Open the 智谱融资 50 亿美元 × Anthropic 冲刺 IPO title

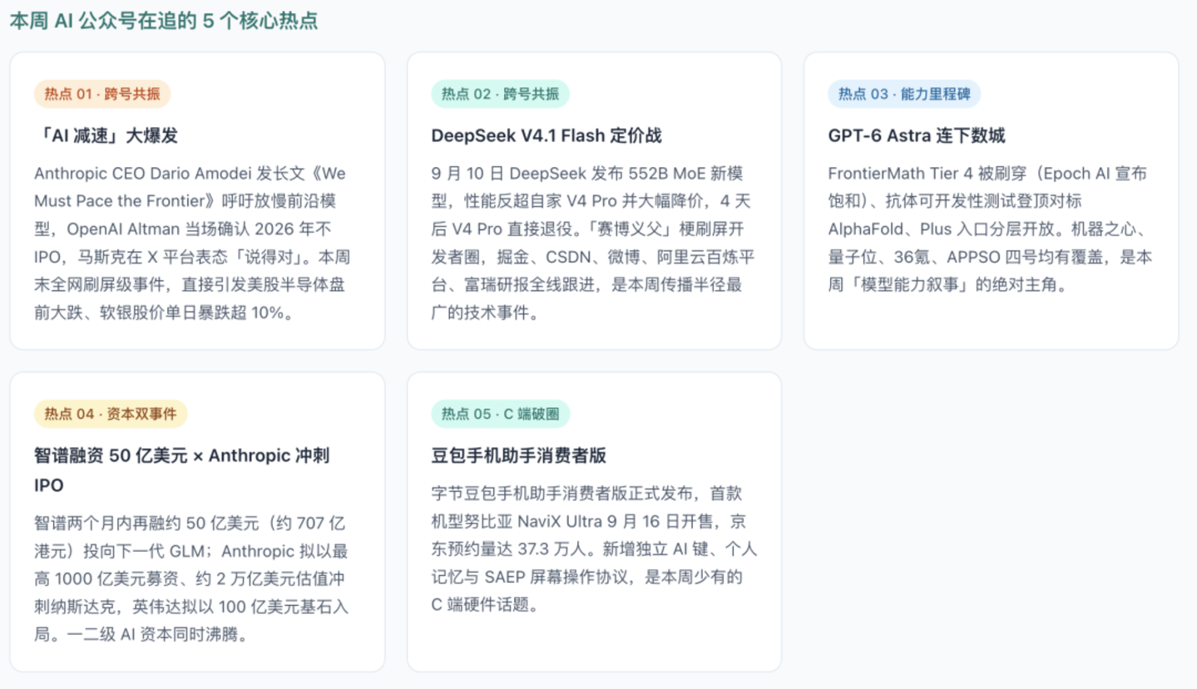[x=182, y=470]
